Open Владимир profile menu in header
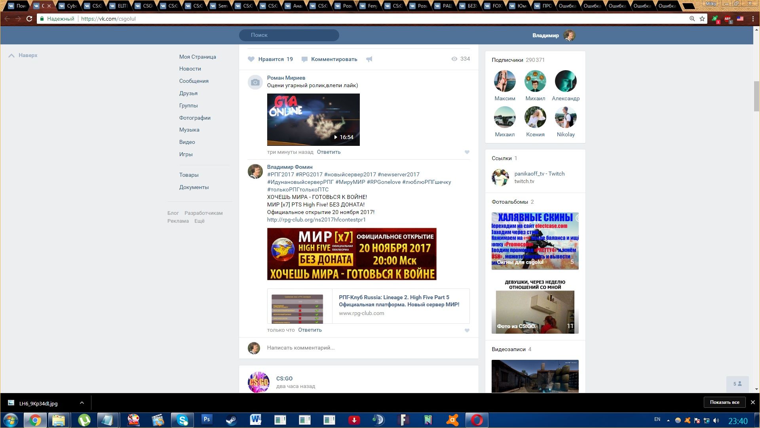760x428 pixels. coord(554,35)
